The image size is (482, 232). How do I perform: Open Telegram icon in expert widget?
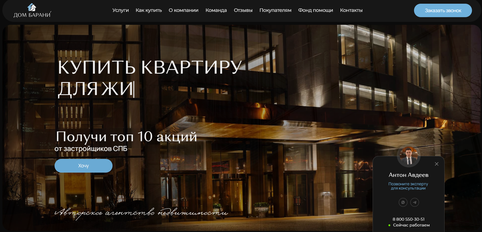pos(415,202)
